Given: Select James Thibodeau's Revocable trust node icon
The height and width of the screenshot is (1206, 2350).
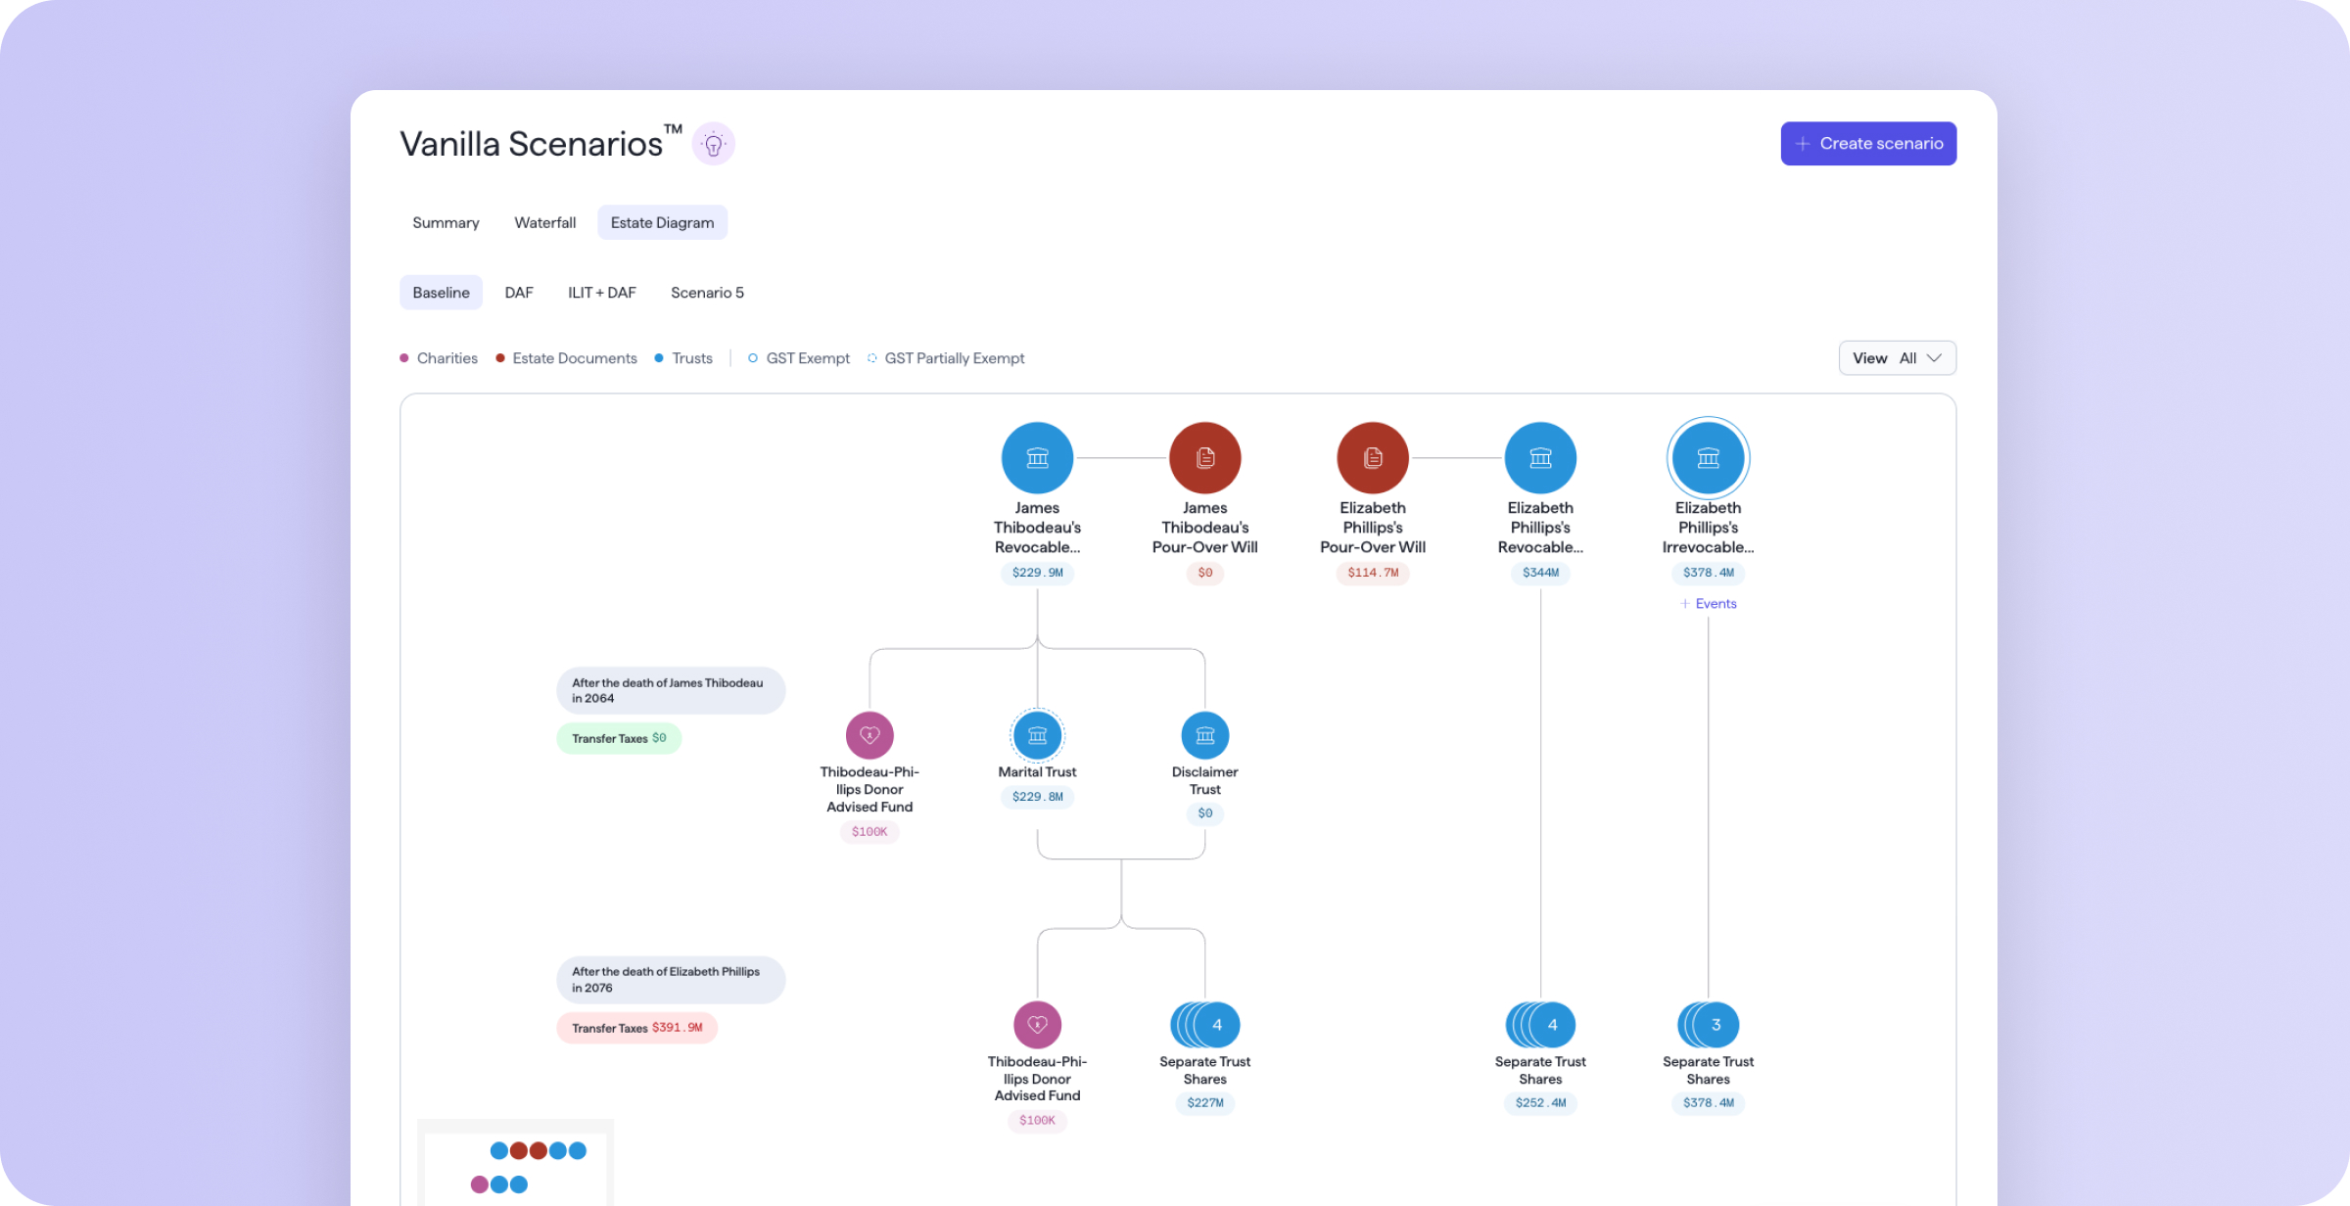Looking at the screenshot, I should [x=1037, y=457].
